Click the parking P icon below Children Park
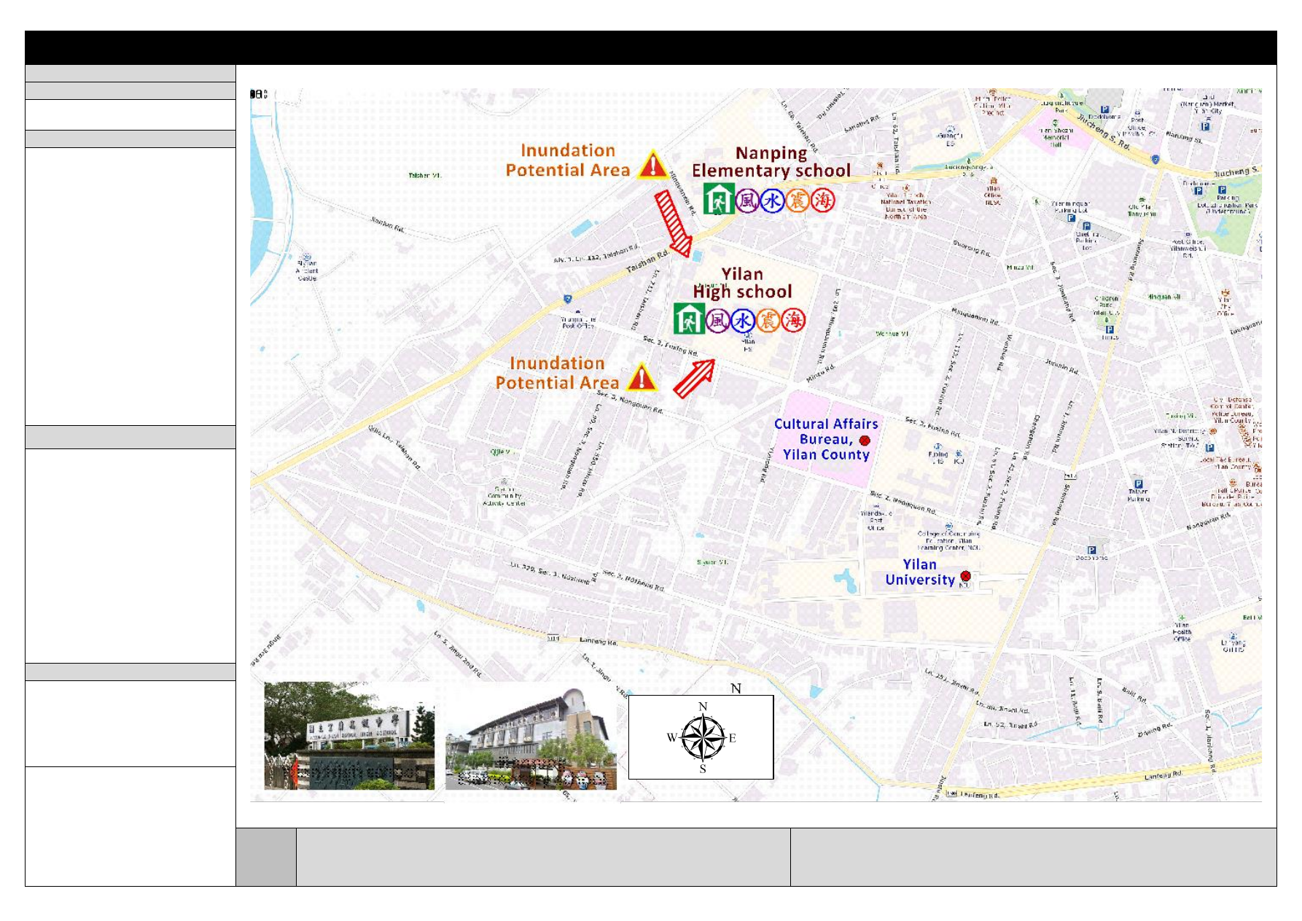Screen dimensions: 1302x921 tap(1110, 330)
